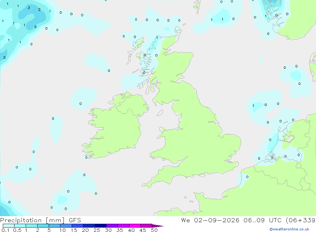
Task: Click the legend swatch between 2 and 5
Action: click(x=43, y=226)
